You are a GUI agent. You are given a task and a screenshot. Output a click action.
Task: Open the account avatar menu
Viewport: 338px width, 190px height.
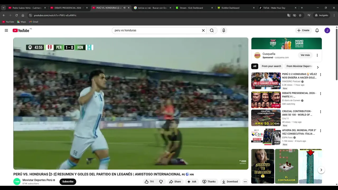[x=327, y=30]
